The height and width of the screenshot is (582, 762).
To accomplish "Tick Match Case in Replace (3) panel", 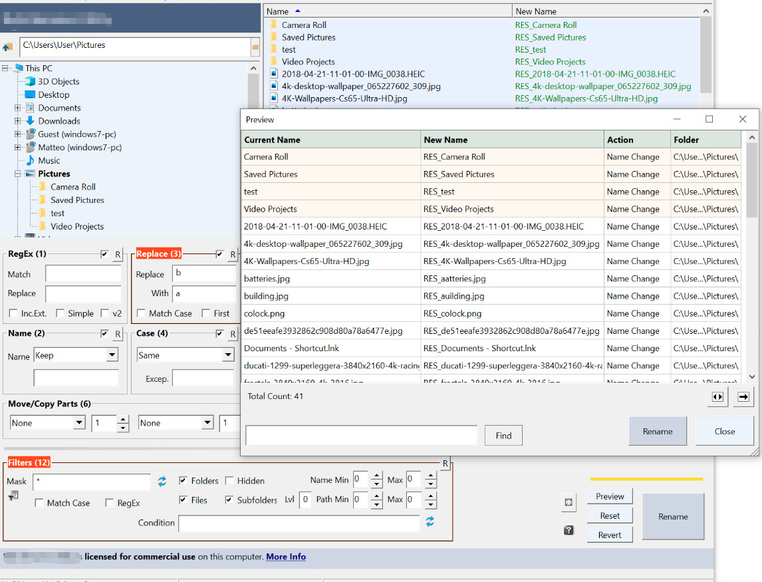I will (x=142, y=313).
